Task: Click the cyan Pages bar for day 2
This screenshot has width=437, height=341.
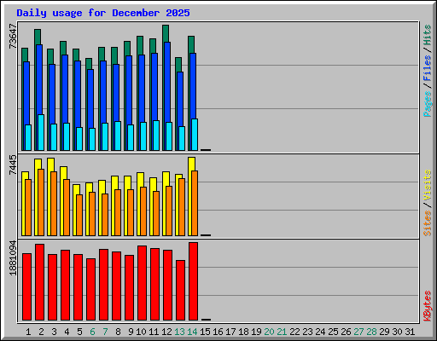Action: (x=41, y=132)
